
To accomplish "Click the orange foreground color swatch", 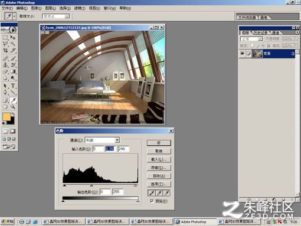I will [x=6, y=117].
